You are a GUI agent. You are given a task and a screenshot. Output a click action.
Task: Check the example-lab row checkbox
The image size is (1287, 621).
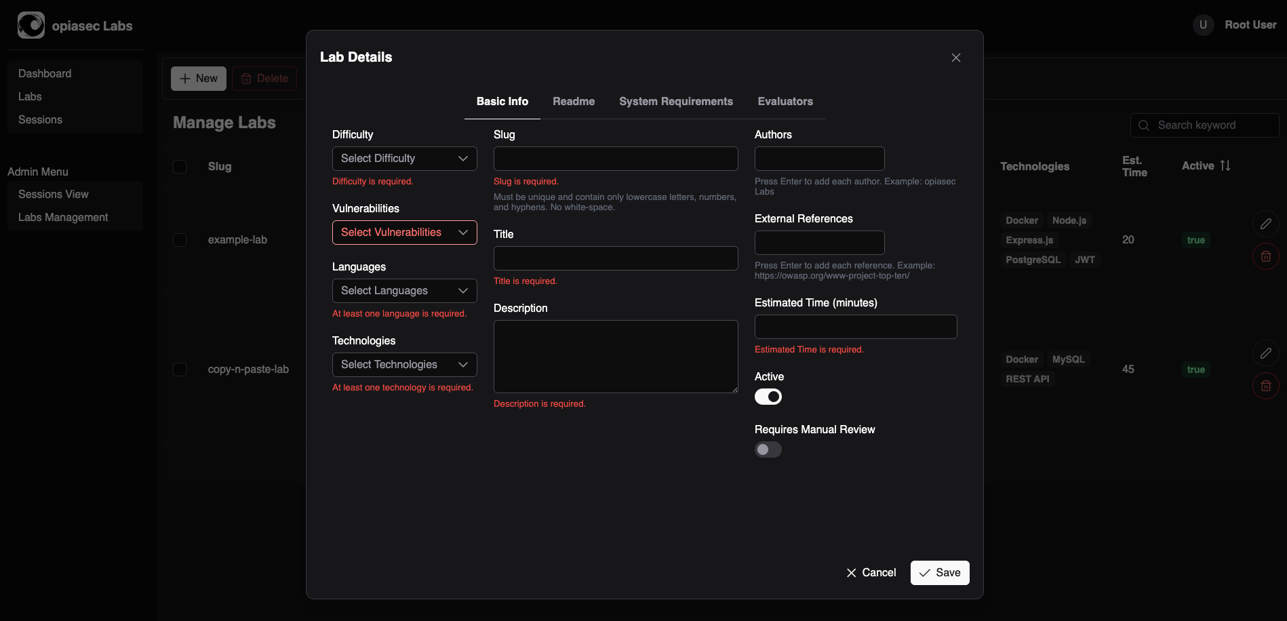[180, 240]
